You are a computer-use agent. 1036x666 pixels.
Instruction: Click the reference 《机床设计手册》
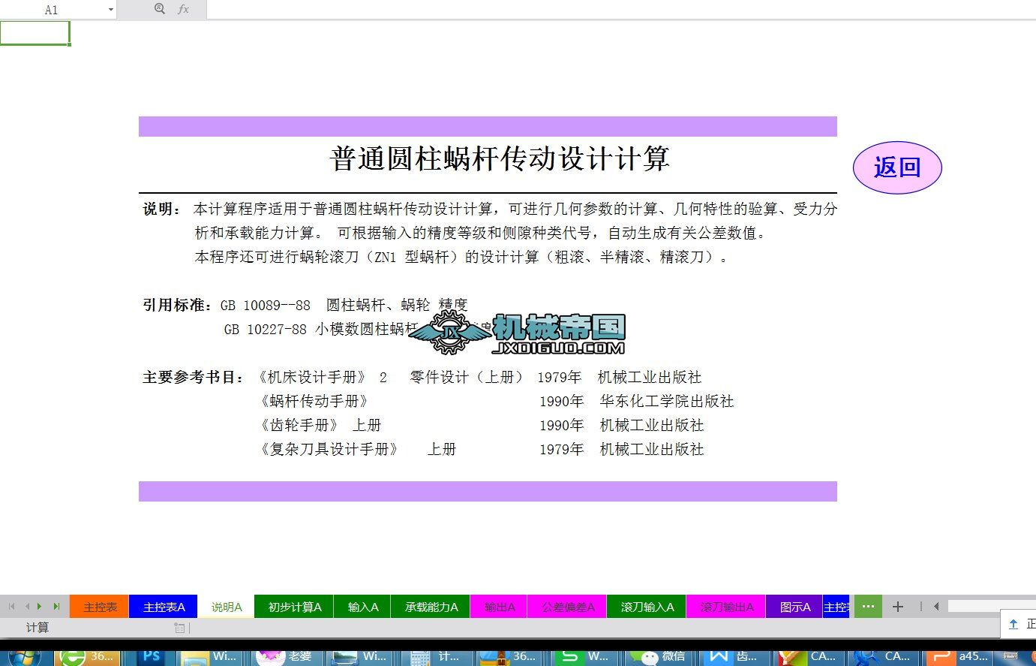coord(311,377)
